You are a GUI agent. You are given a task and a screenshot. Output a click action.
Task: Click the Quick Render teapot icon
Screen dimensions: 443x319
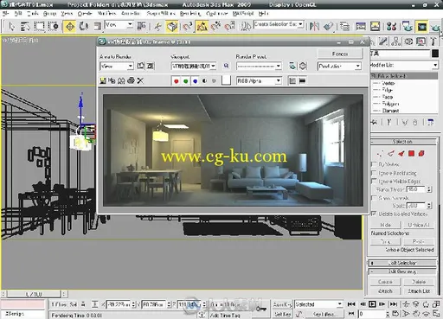click(x=436, y=27)
